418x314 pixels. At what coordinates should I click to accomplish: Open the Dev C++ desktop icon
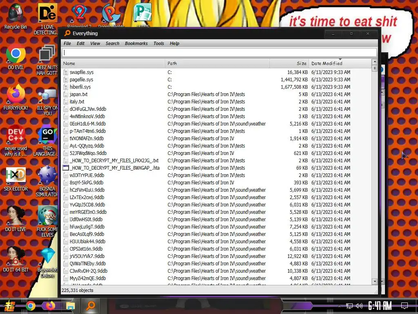pos(16,141)
